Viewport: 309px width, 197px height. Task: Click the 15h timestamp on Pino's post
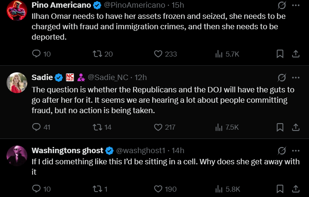178,5
